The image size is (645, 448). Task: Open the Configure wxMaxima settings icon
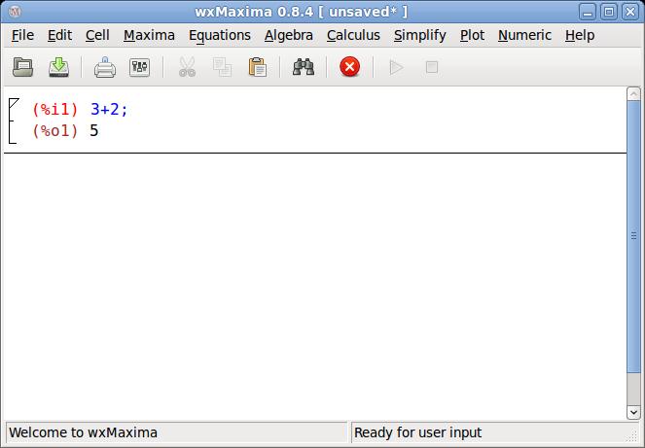coord(139,67)
